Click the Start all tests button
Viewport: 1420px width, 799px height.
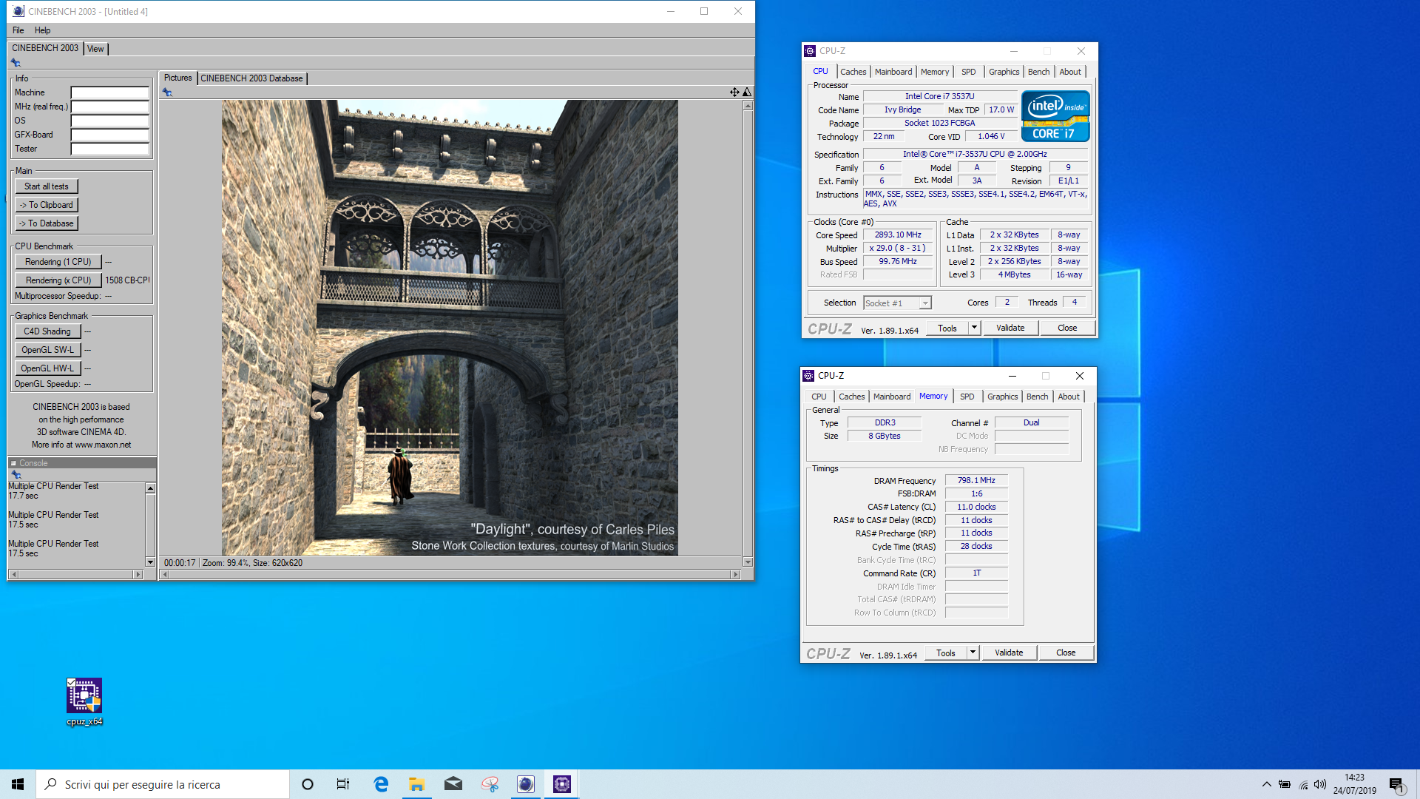click(x=47, y=186)
